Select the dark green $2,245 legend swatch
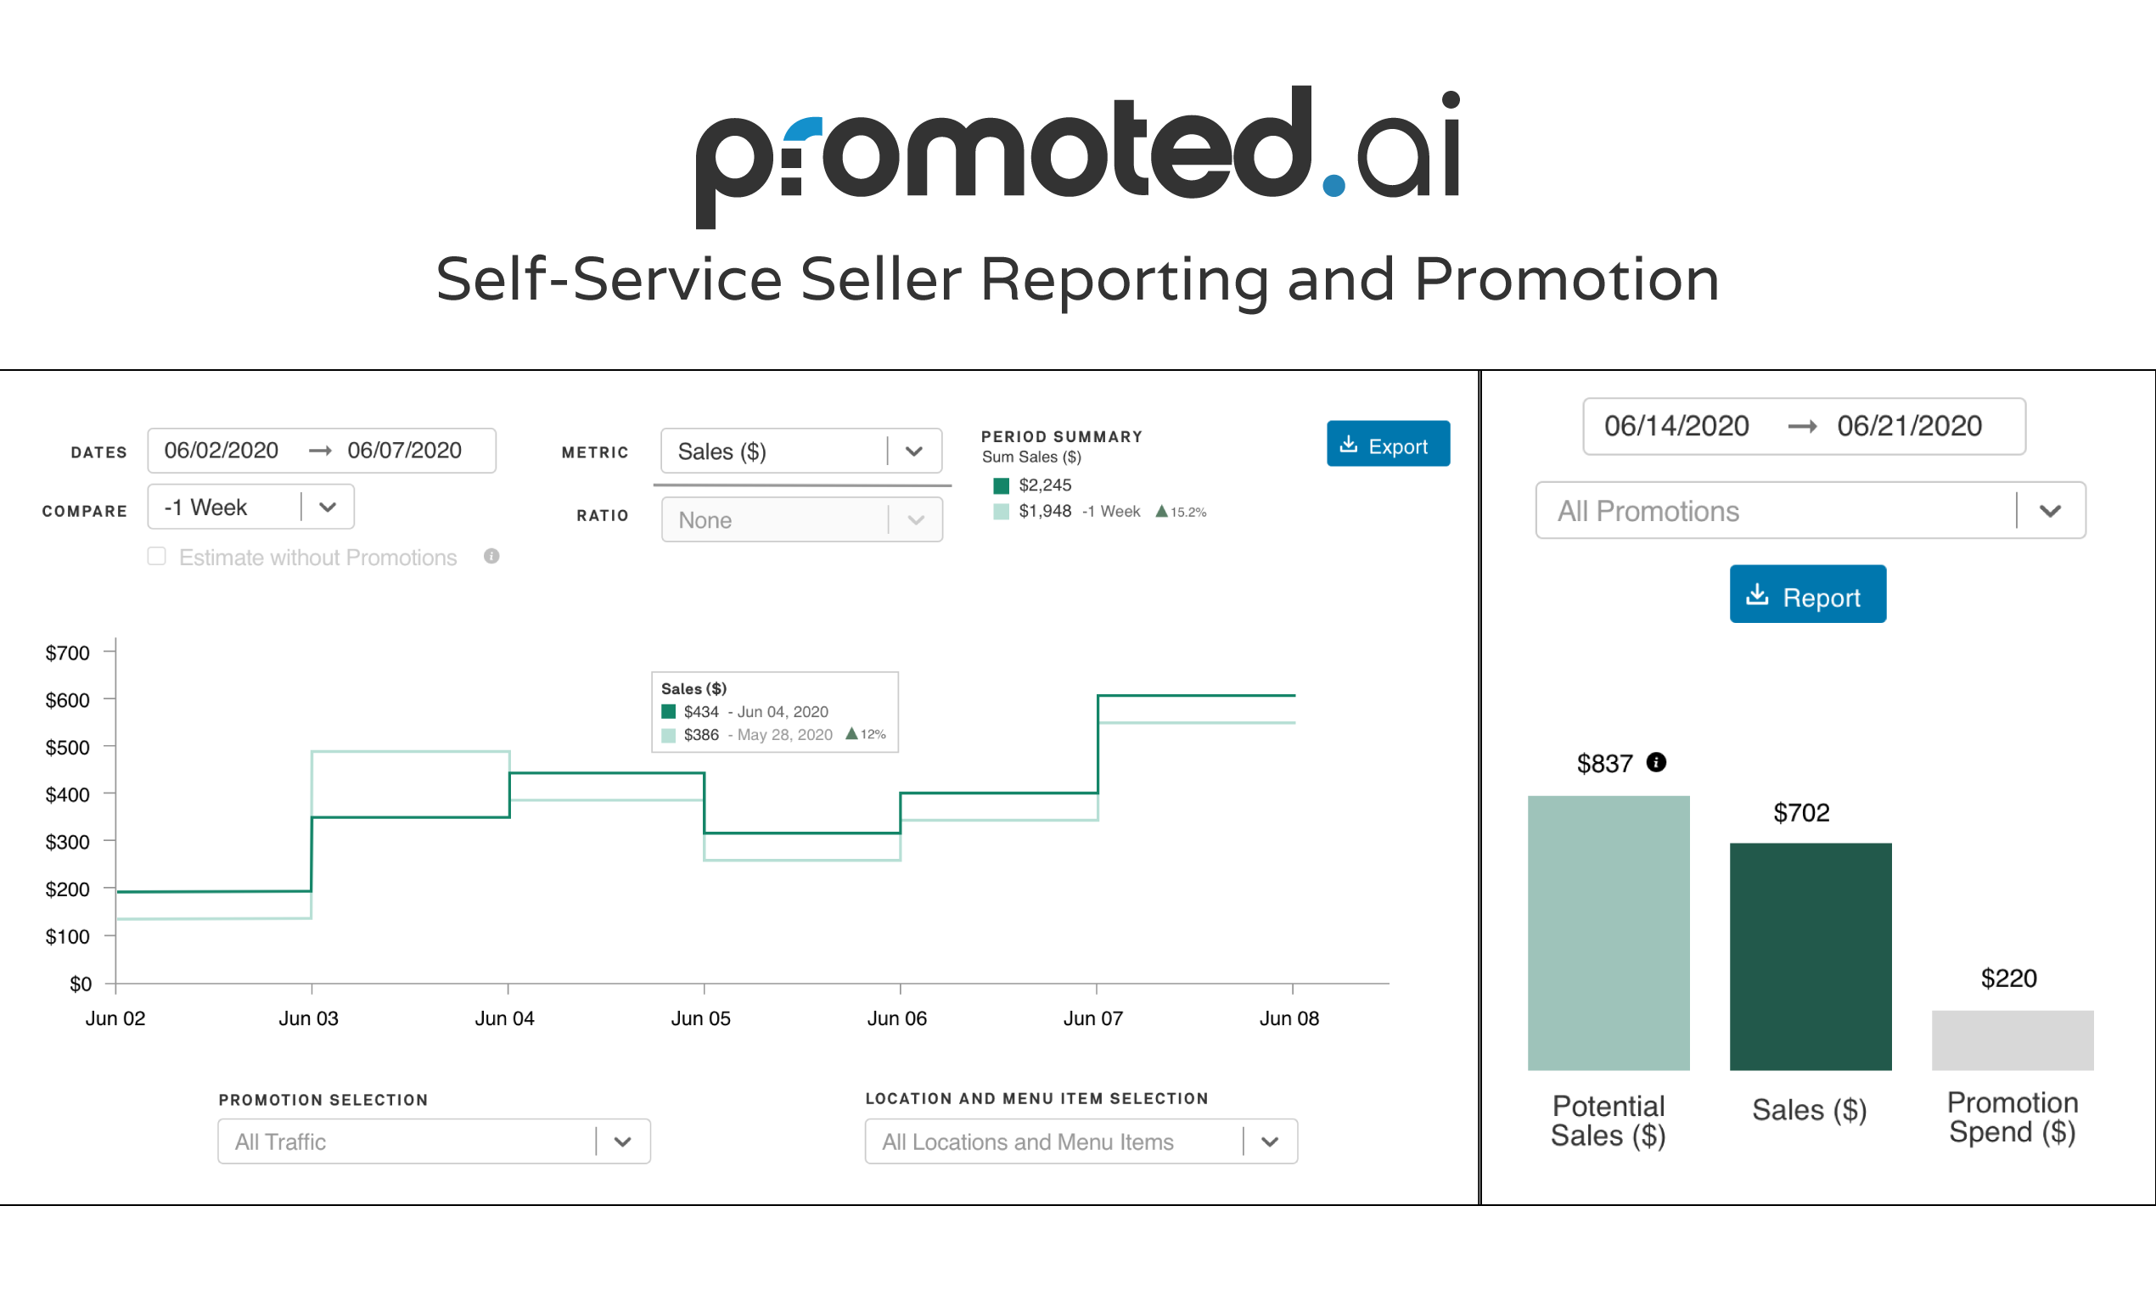The image size is (2156, 1290). pos(1000,485)
